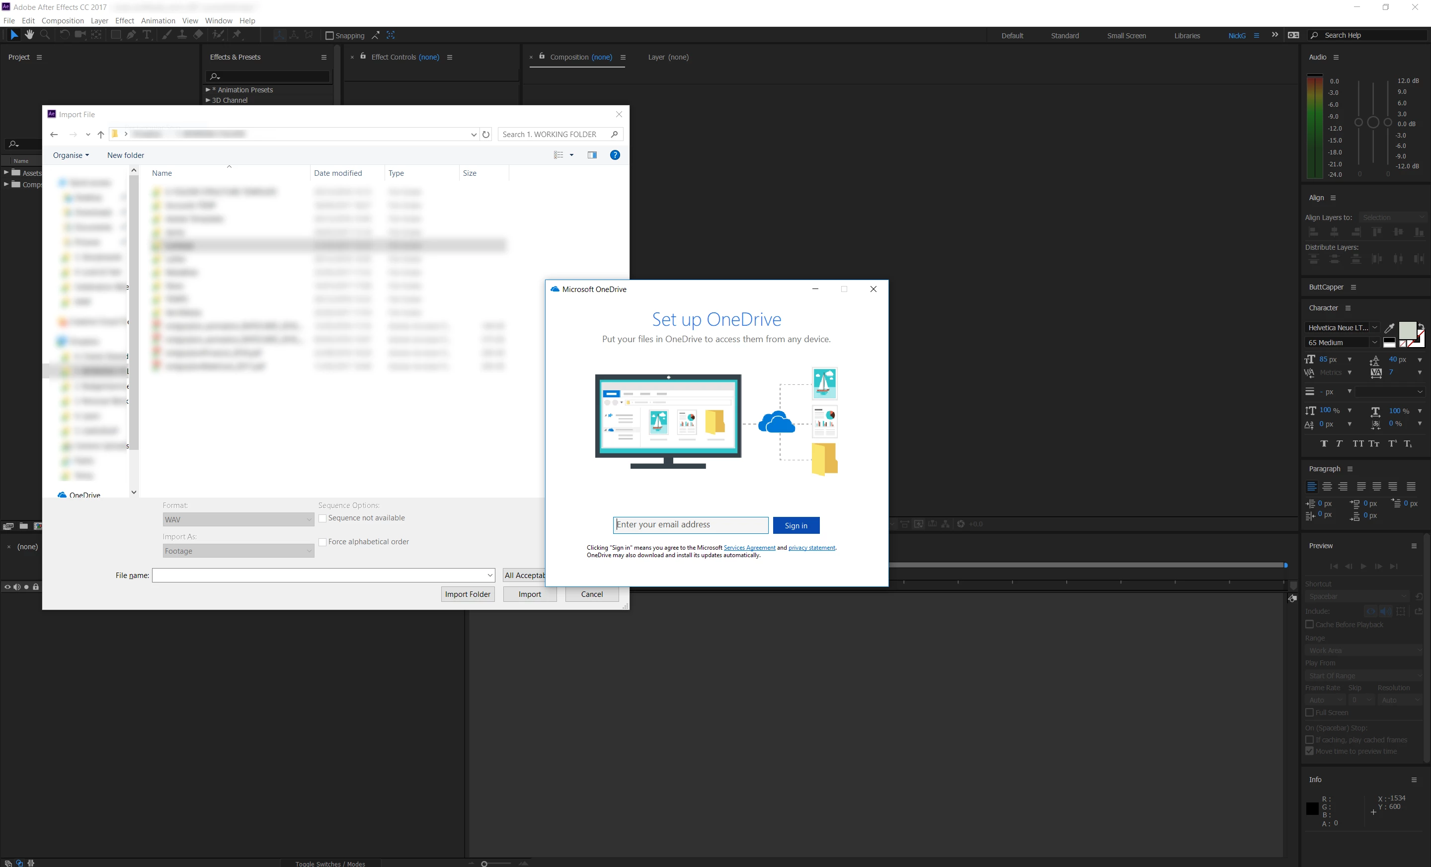The height and width of the screenshot is (867, 1431).
Task: Open the Services Agreement link
Action: (x=749, y=547)
